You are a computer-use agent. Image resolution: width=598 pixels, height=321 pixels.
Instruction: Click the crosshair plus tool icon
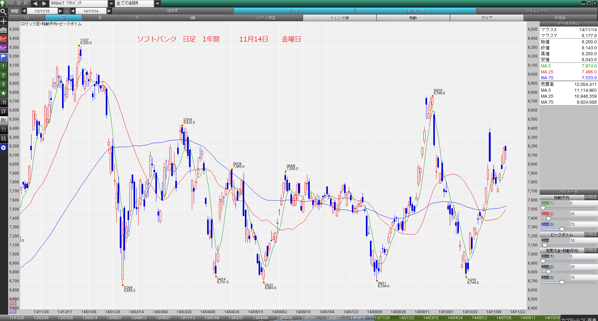[3, 21]
